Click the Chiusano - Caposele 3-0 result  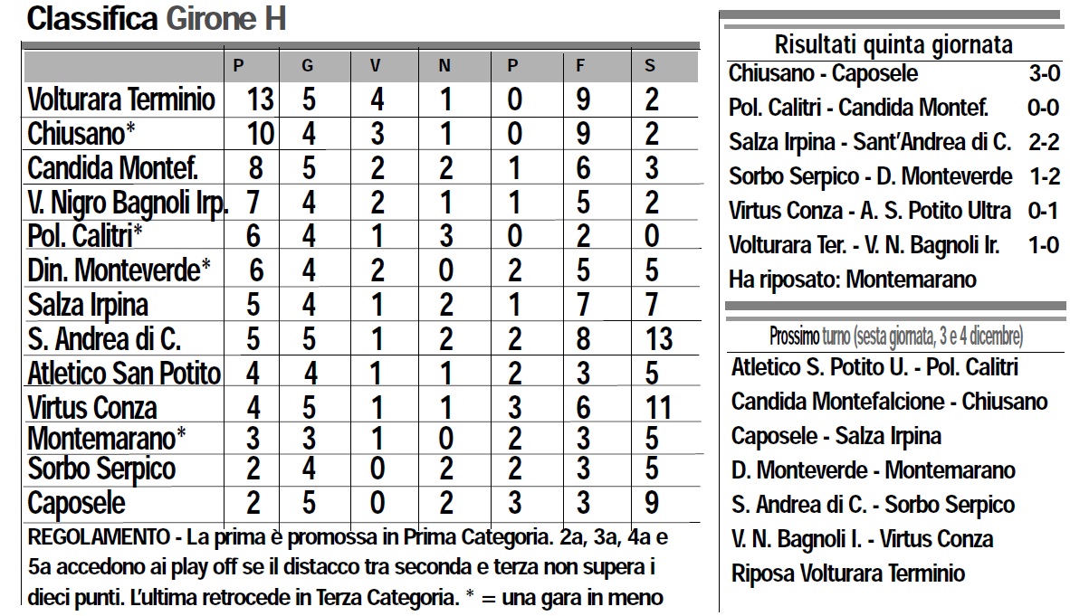click(x=893, y=73)
